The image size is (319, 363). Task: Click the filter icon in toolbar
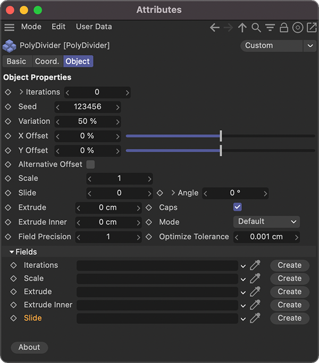tap(270, 27)
